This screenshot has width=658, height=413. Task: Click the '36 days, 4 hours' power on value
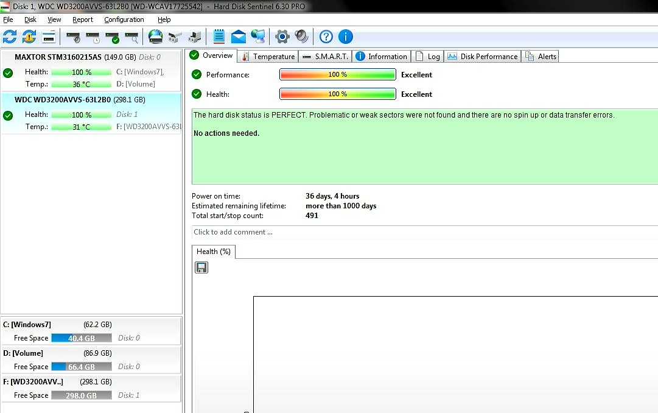click(x=332, y=196)
